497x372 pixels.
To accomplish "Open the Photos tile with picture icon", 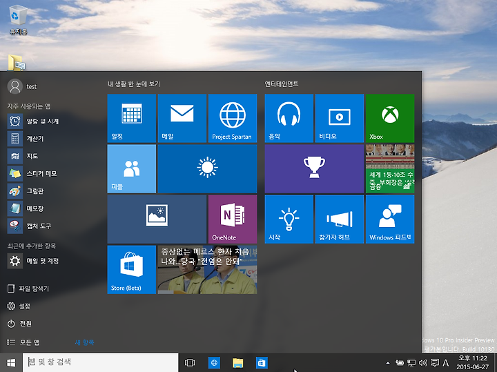I will click(x=157, y=219).
